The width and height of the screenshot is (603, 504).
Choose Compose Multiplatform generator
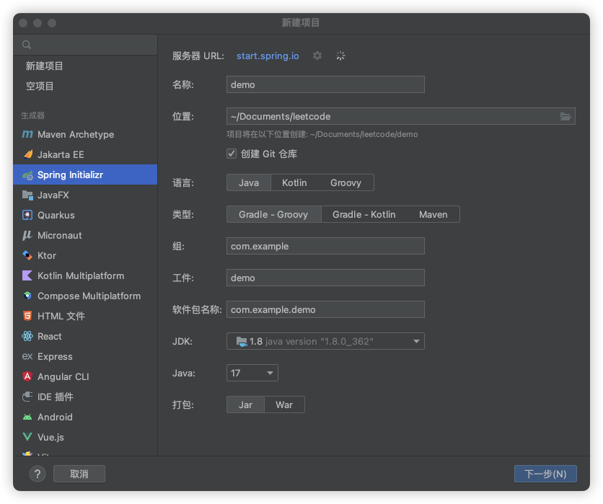pyautogui.click(x=85, y=296)
